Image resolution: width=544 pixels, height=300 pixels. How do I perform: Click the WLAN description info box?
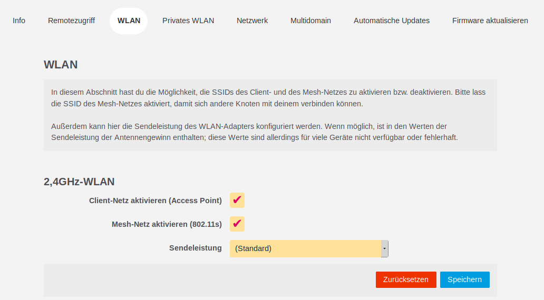[270, 115]
